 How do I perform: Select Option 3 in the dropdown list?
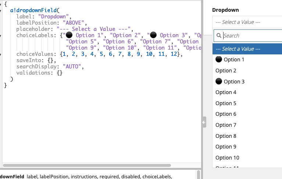click(247, 82)
